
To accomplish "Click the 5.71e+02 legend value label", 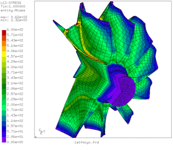I will (x=15, y=35).
